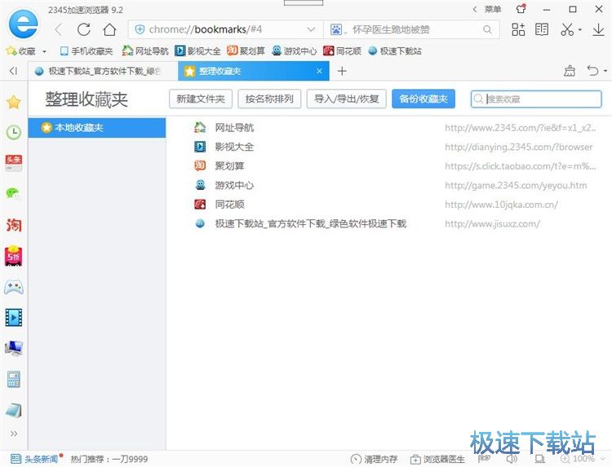Open sidebar history clock icon
612x467 pixels.
pyautogui.click(x=14, y=132)
